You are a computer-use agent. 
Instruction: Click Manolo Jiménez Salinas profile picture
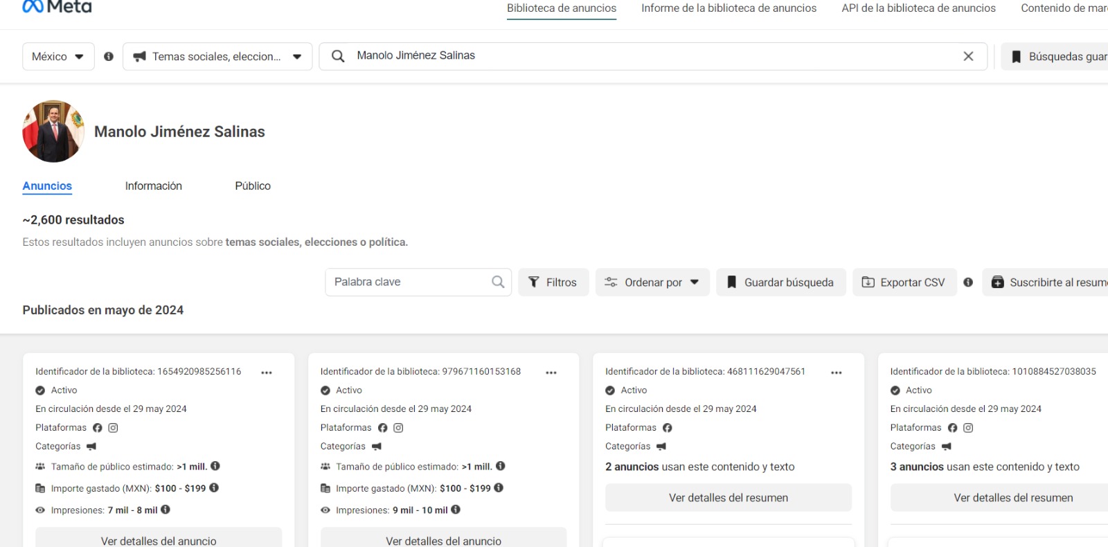pos(53,132)
